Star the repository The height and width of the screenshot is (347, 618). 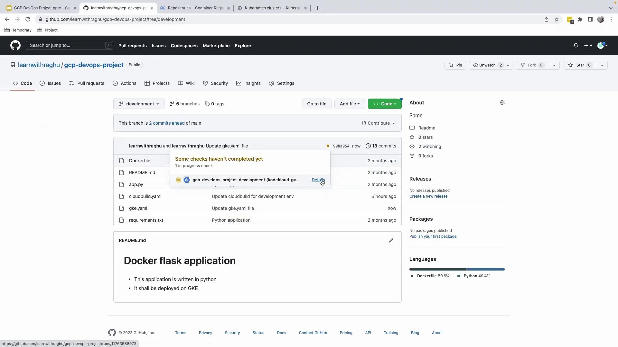580,65
